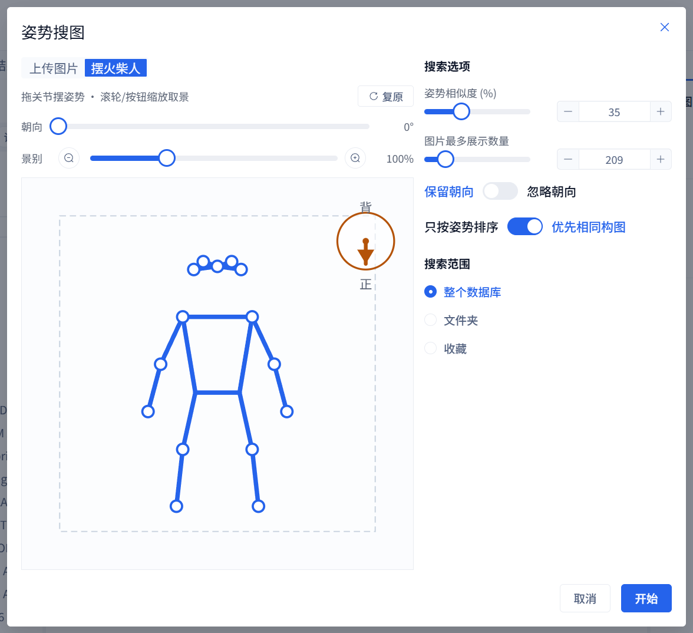Screen dimensions: 693x633
Task: Click the 取消 cancel button
Action: pos(585,599)
